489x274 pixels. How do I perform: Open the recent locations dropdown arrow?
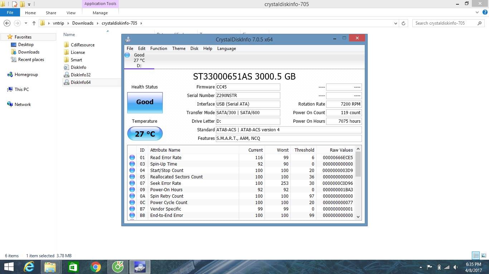click(x=26, y=23)
